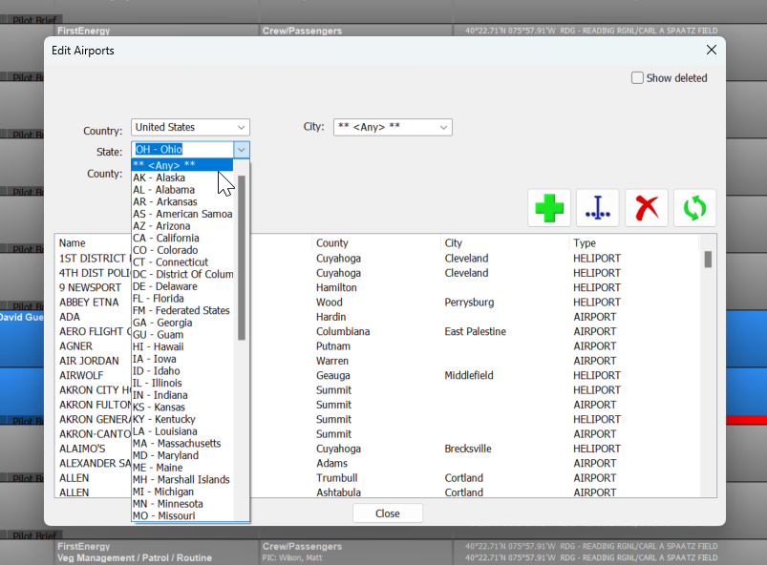Click the red X delete airport icon
Viewport: 767px width, 565px height.
point(647,207)
